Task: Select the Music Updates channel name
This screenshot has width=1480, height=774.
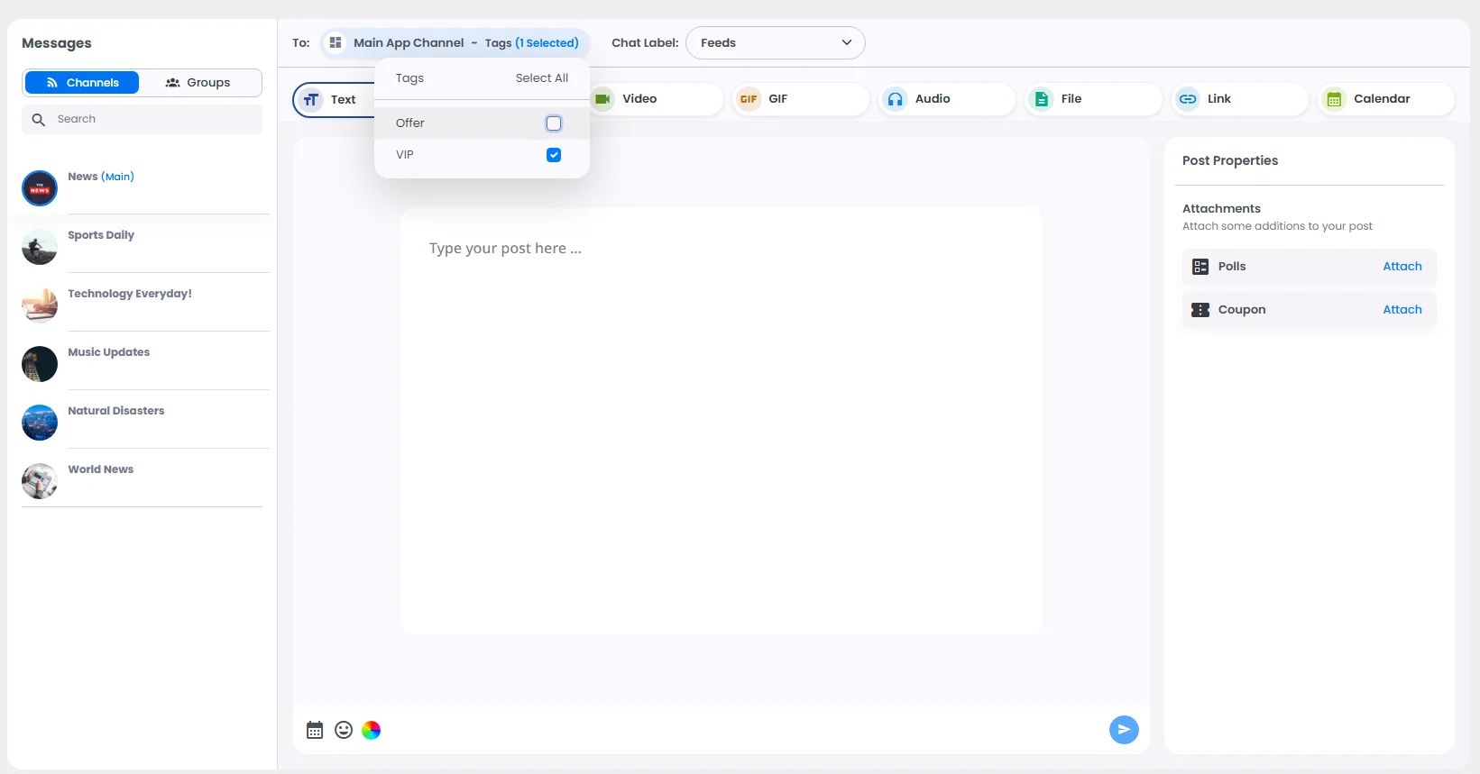Action: [109, 352]
